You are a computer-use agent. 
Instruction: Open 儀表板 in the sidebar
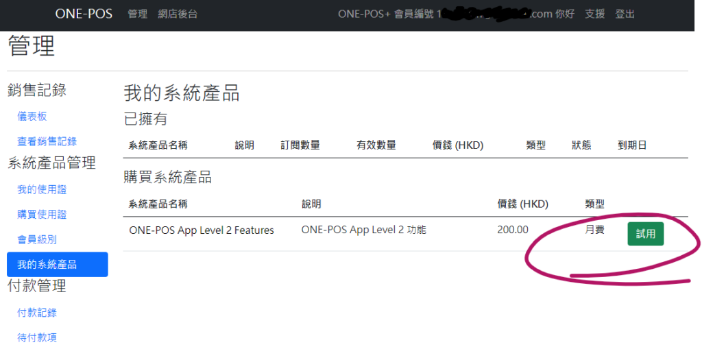pyautogui.click(x=32, y=117)
